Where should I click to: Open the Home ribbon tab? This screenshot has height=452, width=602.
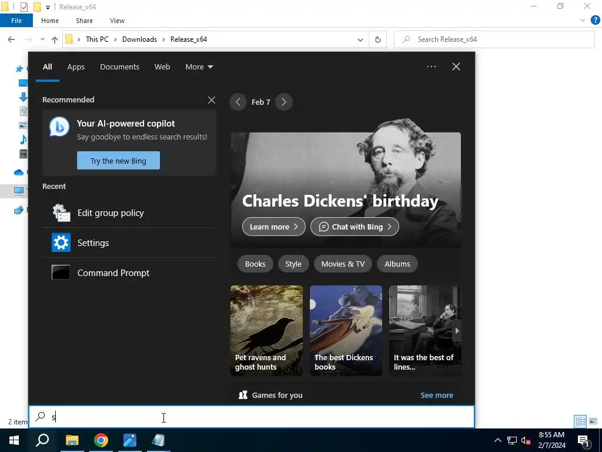click(50, 21)
